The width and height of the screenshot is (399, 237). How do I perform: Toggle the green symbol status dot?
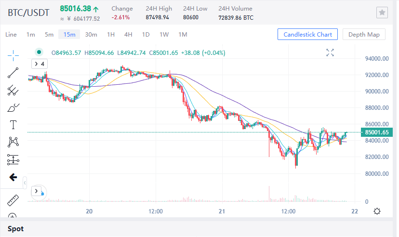(39, 53)
